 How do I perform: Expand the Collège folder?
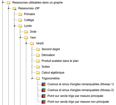click(x=14, y=20)
